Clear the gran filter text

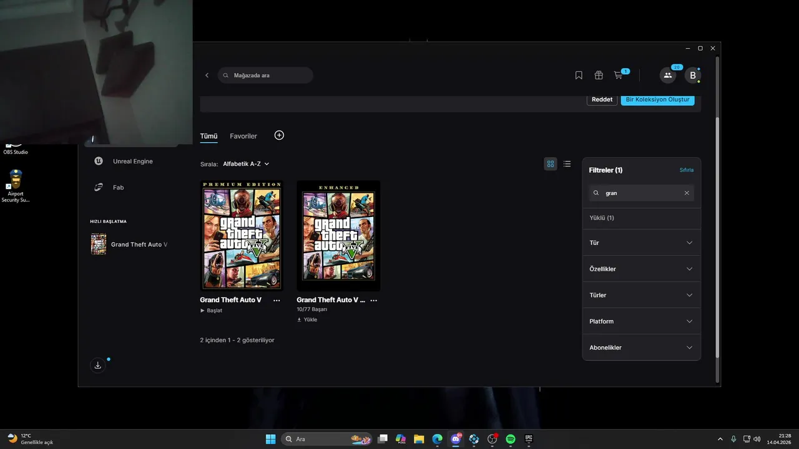coord(687,193)
